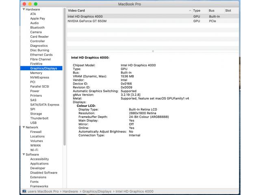The image size is (260, 195).
Task: Click the computer icon in the path bar
Action: pos(24,191)
